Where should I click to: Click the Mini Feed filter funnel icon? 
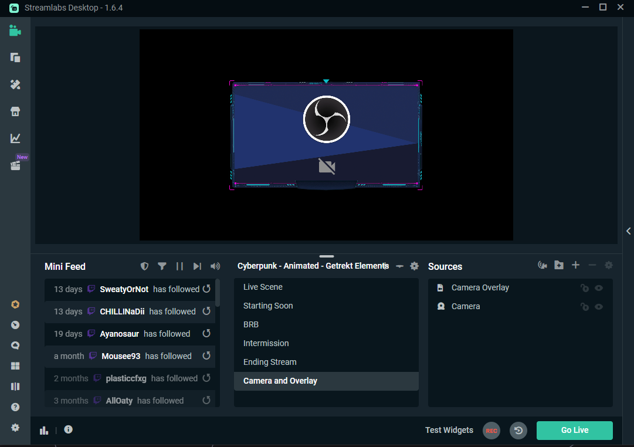click(162, 266)
